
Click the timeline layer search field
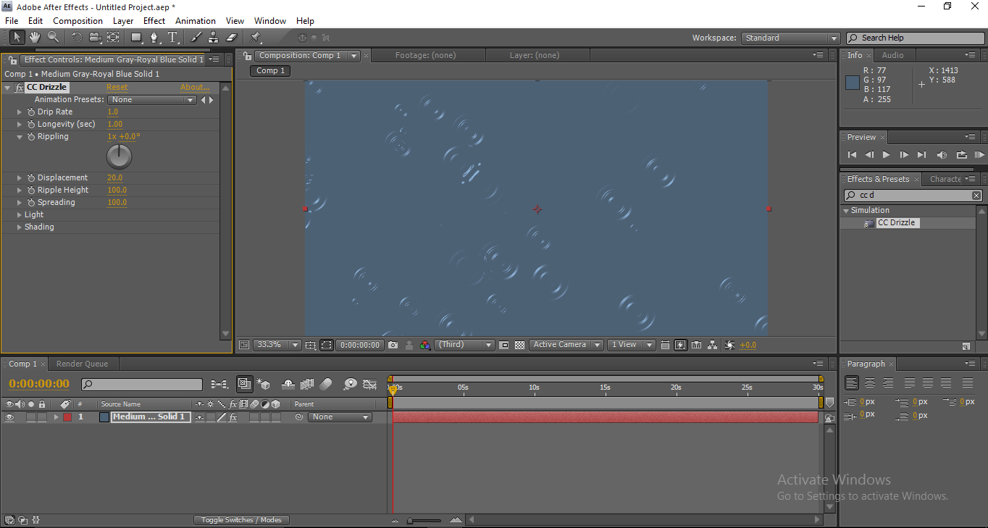tap(142, 385)
